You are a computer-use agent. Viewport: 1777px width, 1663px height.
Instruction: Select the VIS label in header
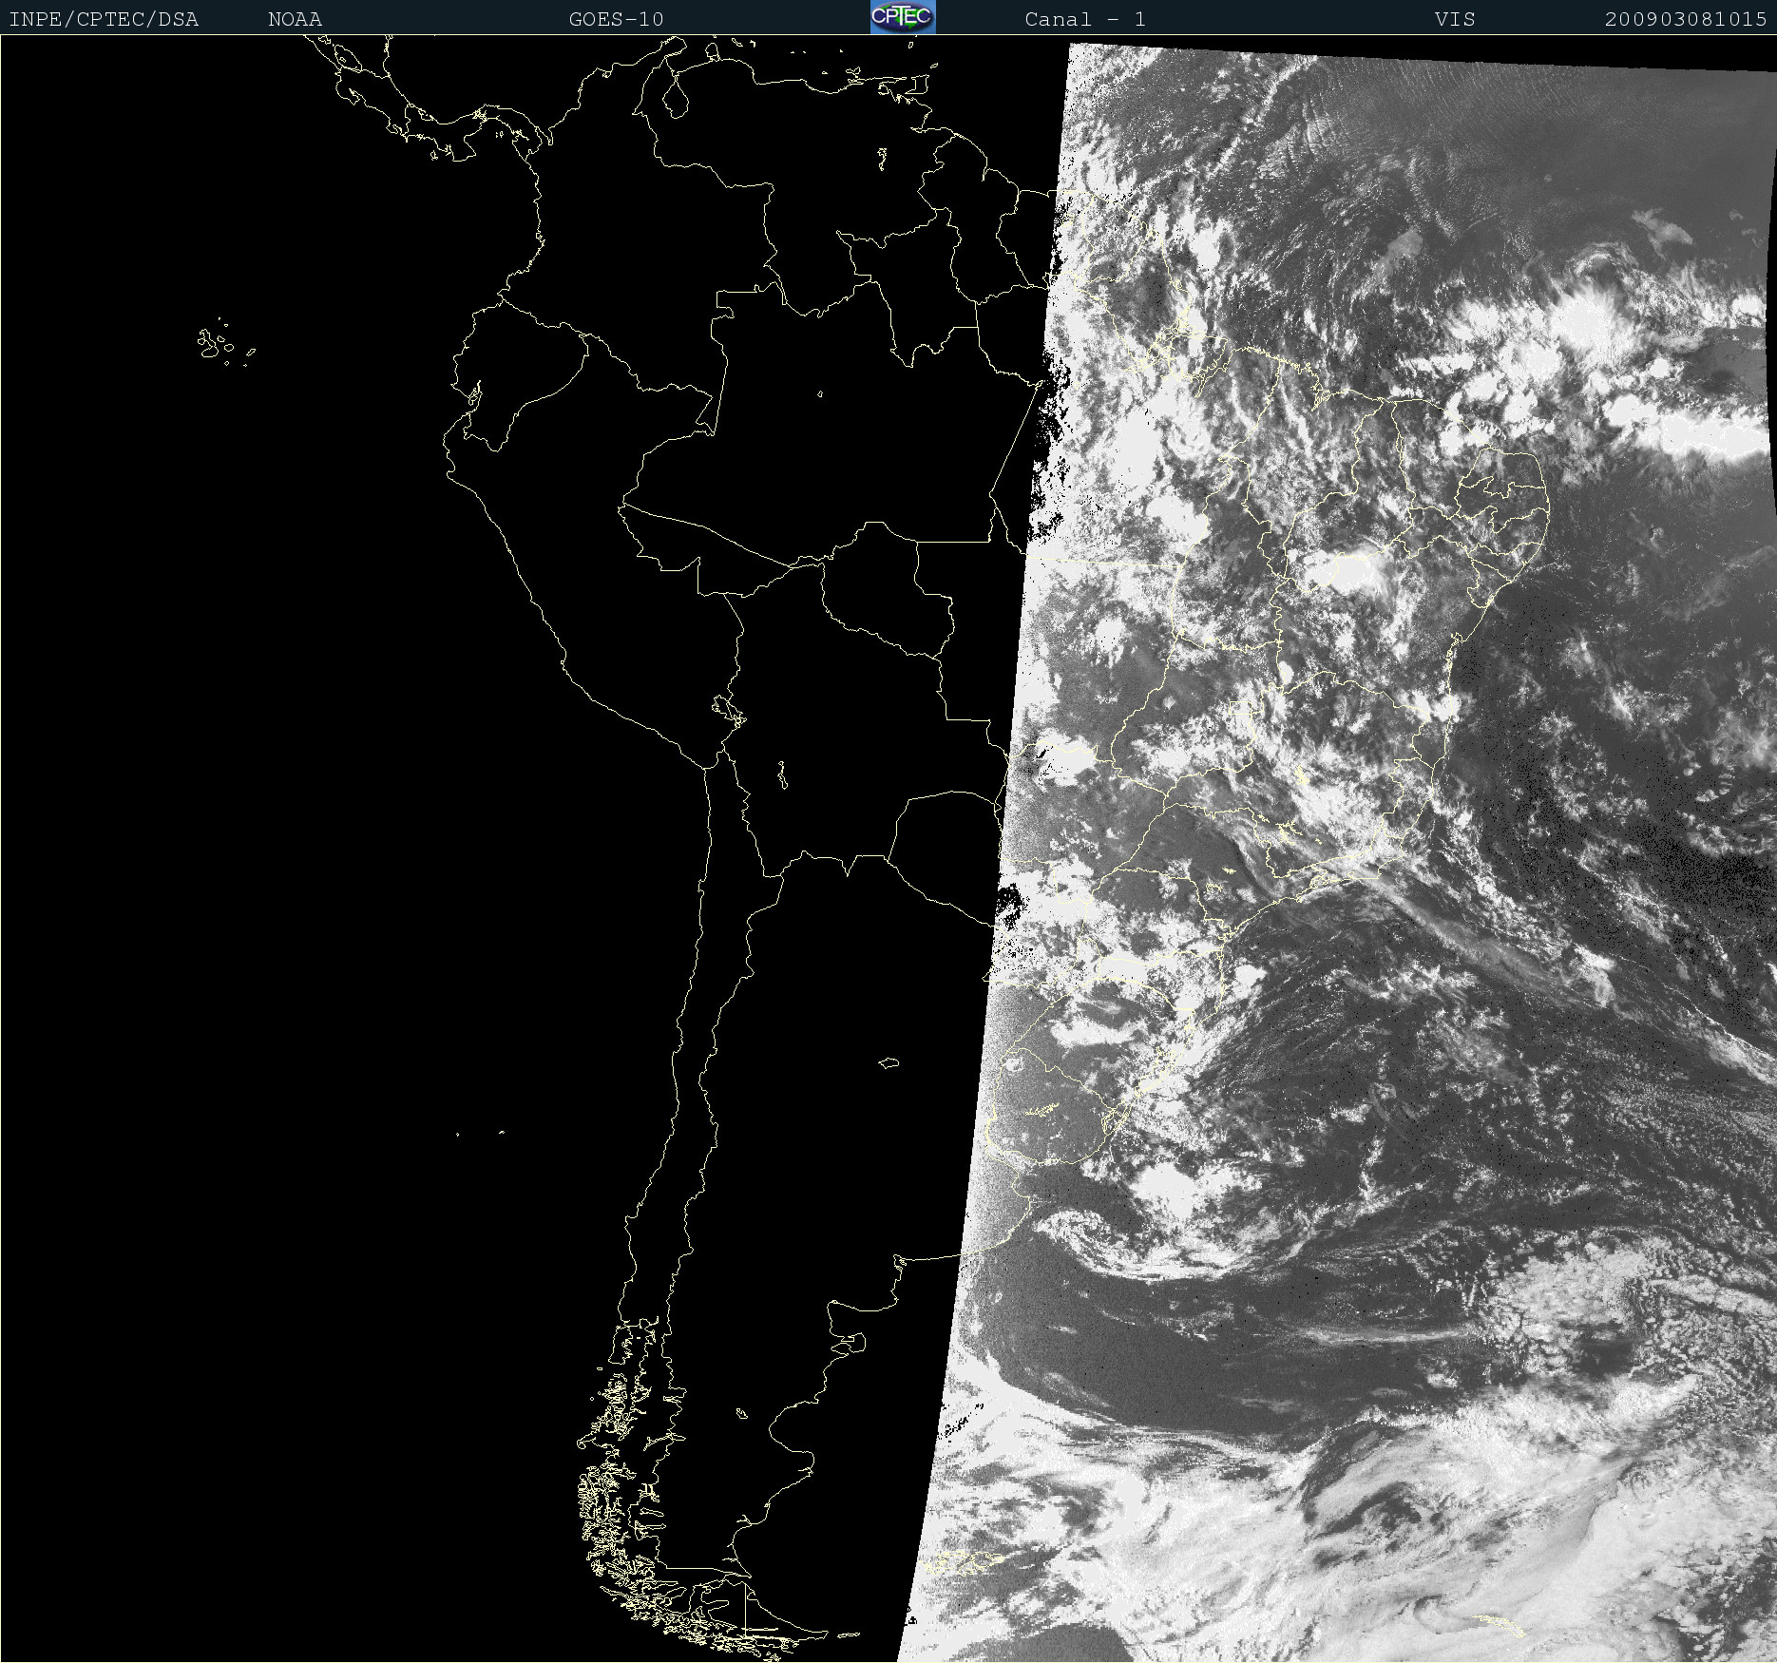click(x=1455, y=19)
